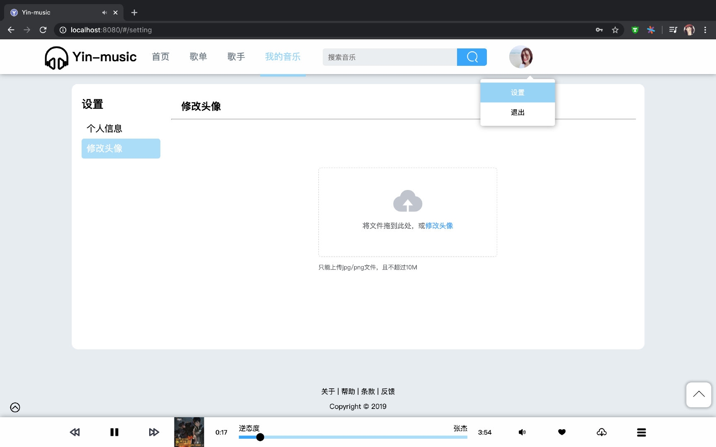View site information icon in address bar
716x447 pixels.
pos(63,30)
